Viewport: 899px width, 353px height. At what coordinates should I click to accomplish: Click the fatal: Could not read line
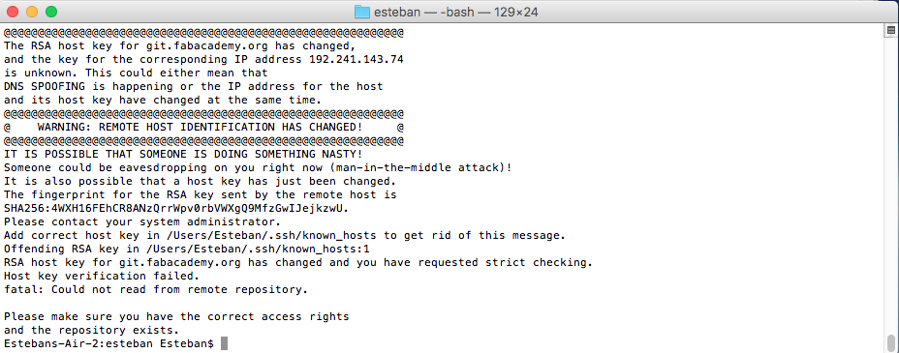tap(155, 289)
